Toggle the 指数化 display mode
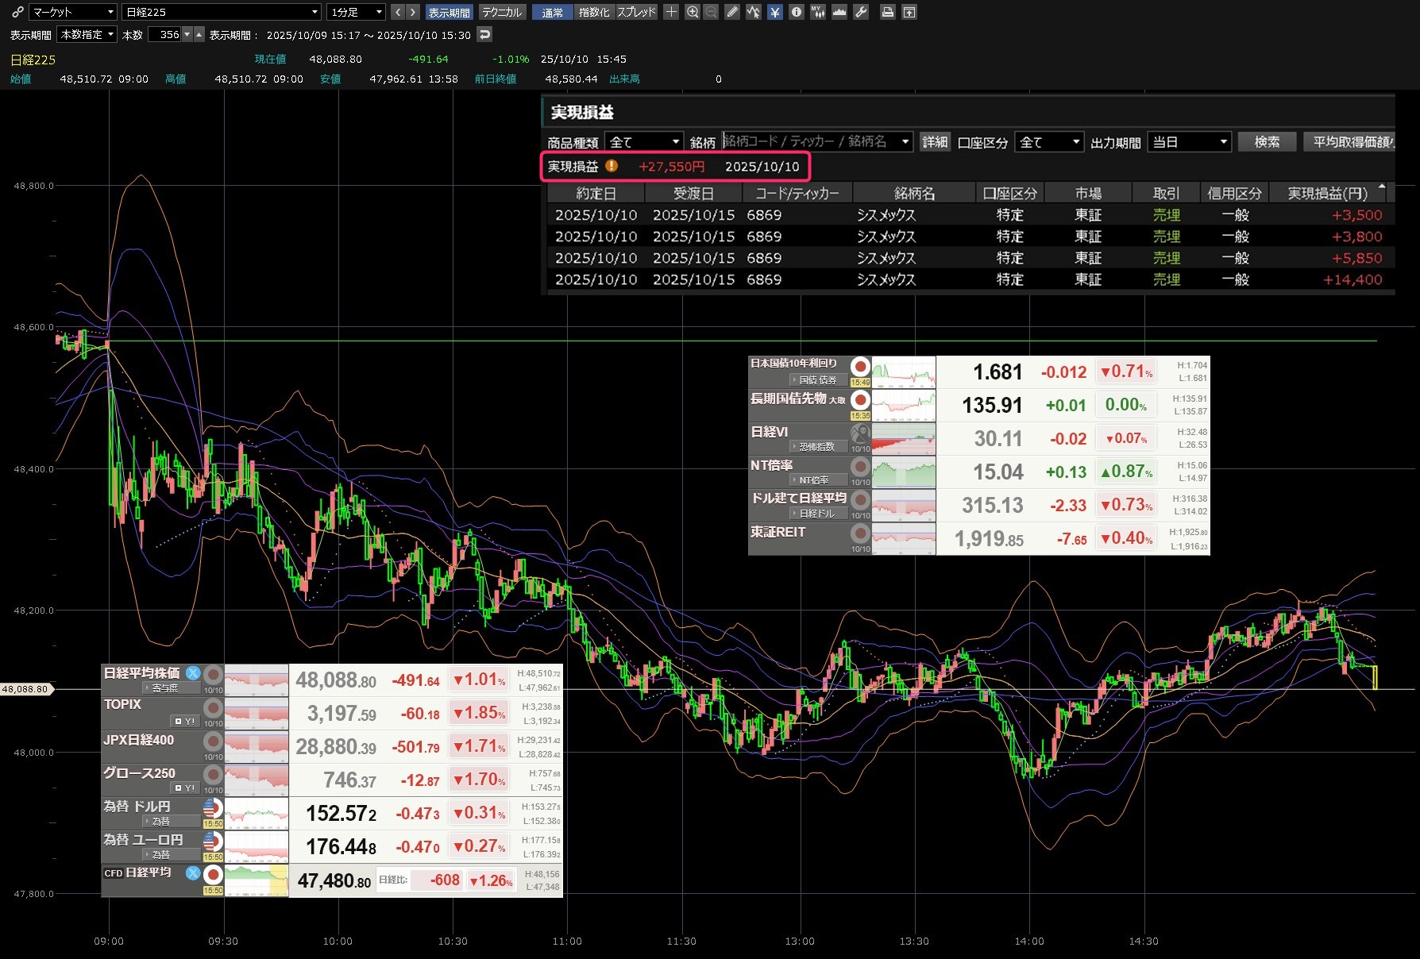The image size is (1420, 959). pos(594,12)
